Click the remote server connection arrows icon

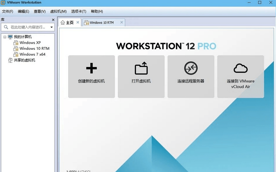191,68
